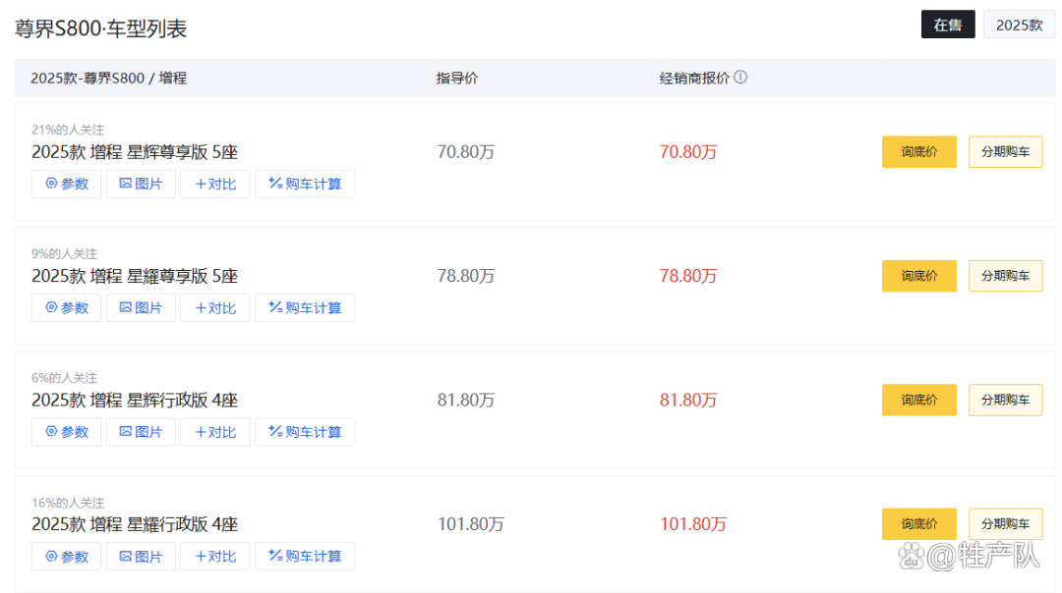The width and height of the screenshot is (1062, 593).
Task: Select the 2025款 filter tab
Action: 1019,25
